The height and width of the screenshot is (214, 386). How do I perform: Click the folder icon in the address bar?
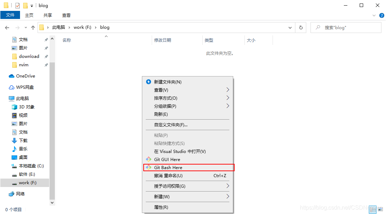point(41,27)
